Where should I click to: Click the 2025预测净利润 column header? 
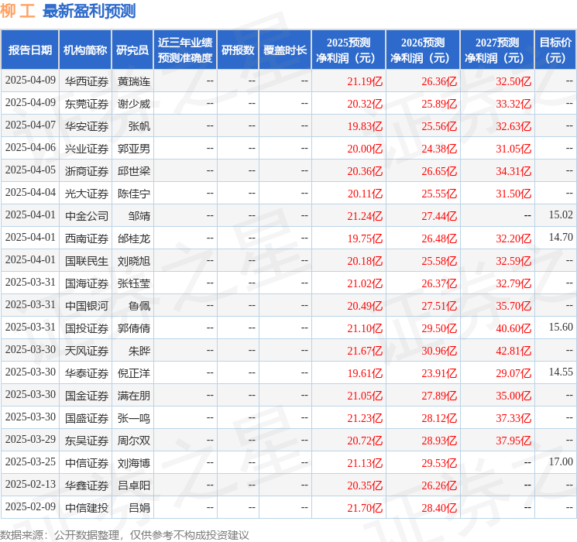coord(349,50)
